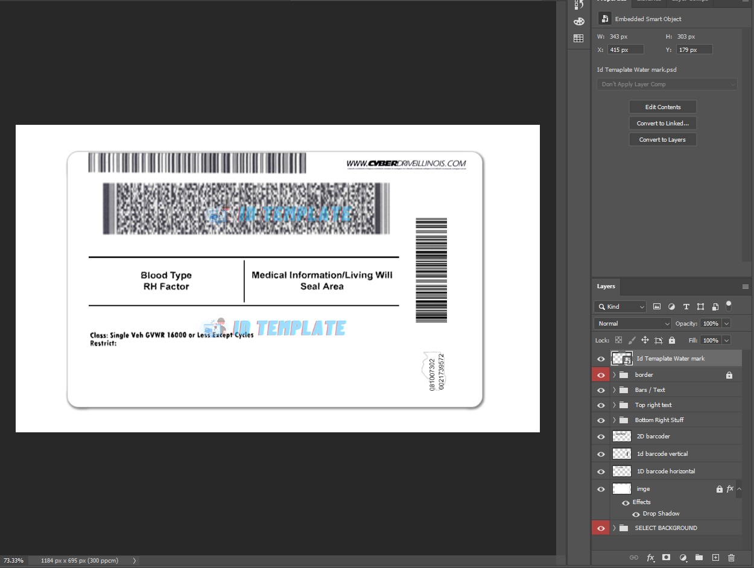
Task: Click the Fill value field
Action: click(x=711, y=341)
